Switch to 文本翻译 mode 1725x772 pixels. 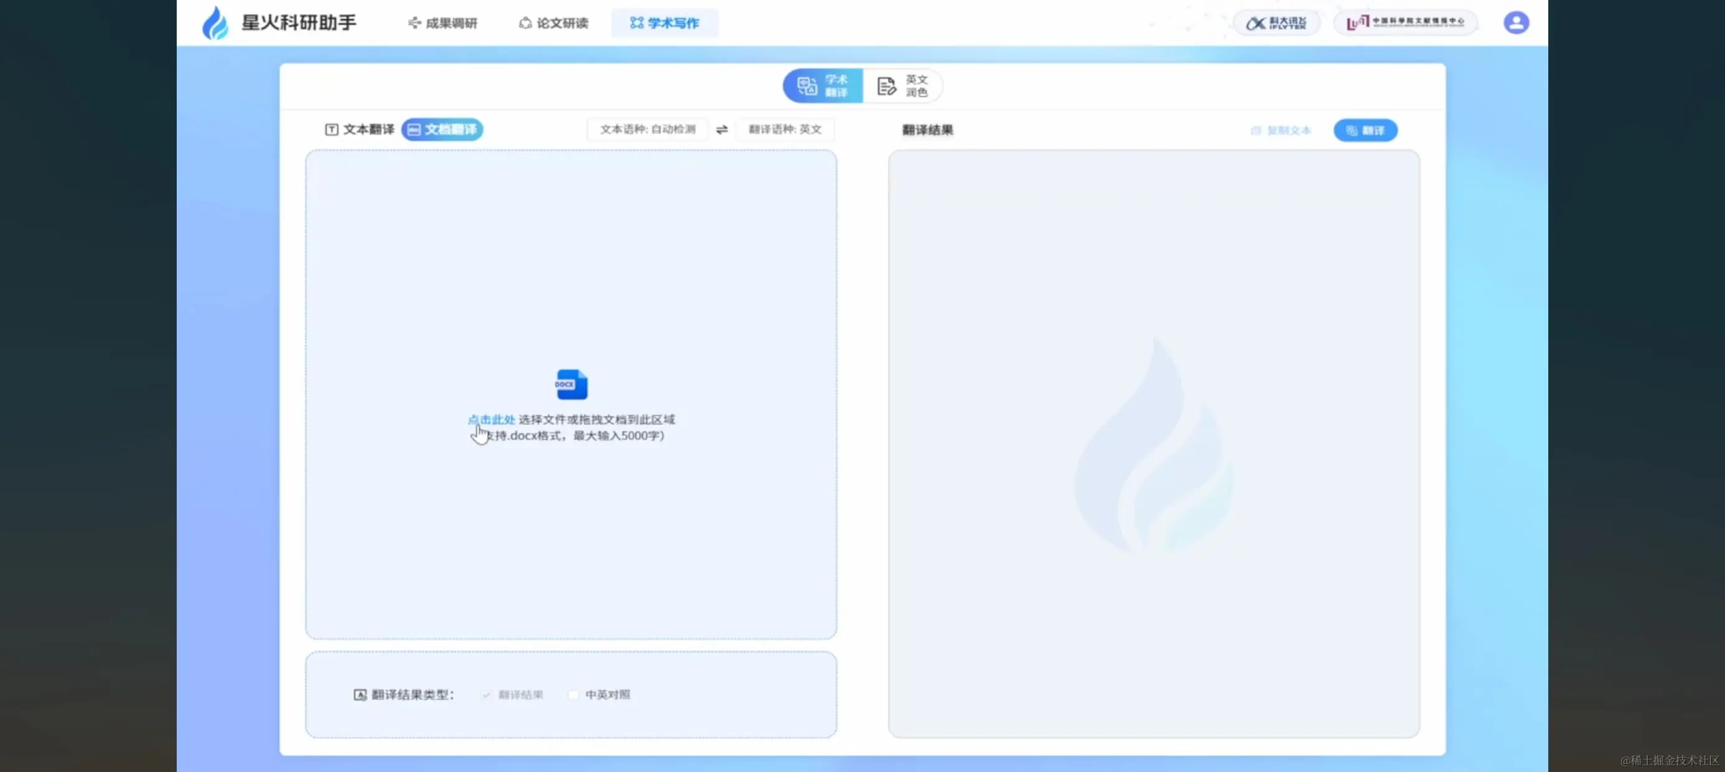click(x=360, y=129)
